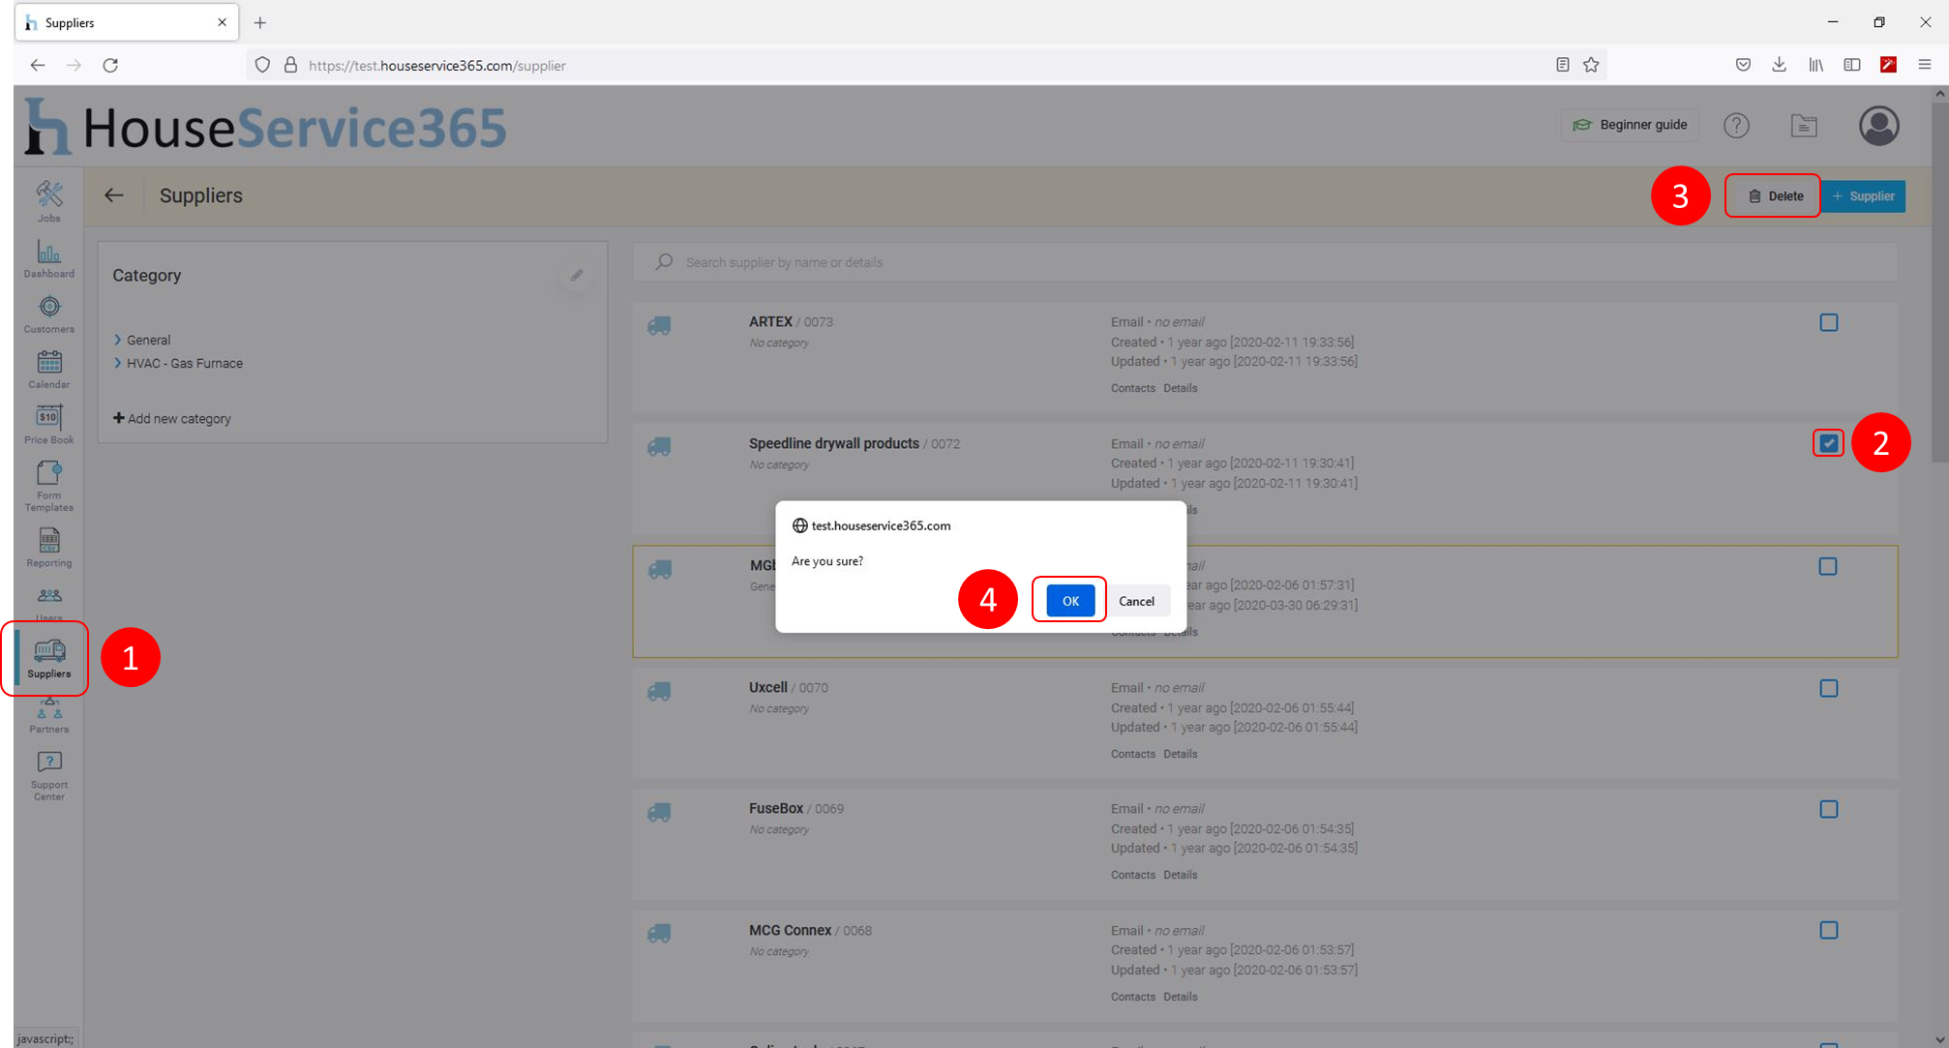Open Form Templates sidebar icon

[48, 484]
